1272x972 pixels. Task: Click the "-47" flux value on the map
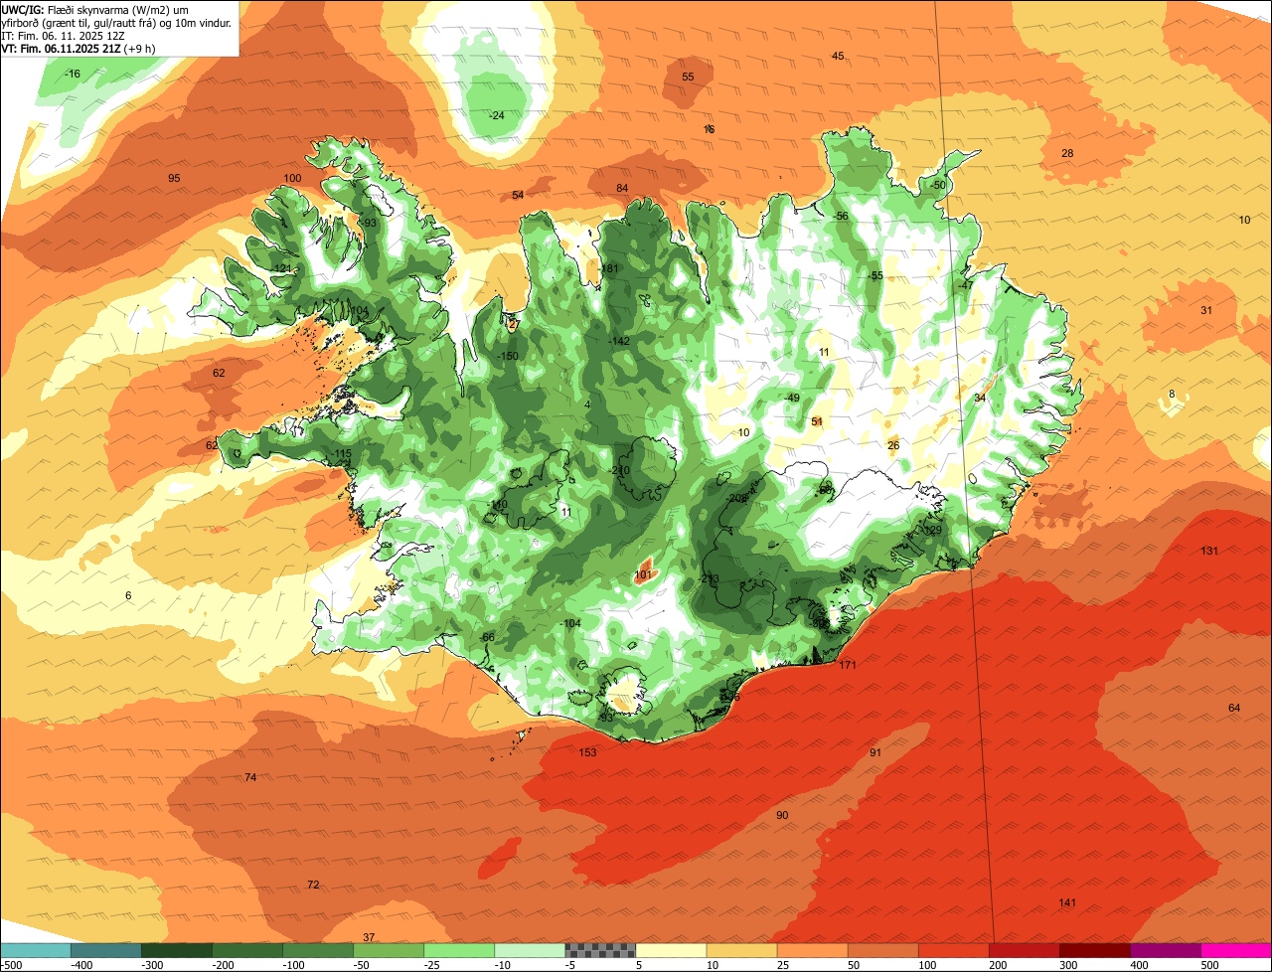coord(965,285)
